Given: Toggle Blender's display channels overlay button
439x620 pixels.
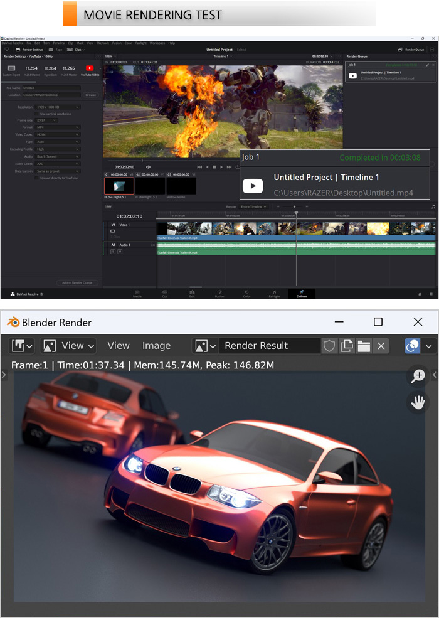Looking at the screenshot, I should (412, 346).
